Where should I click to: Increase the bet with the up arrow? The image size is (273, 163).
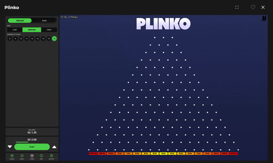54,147
